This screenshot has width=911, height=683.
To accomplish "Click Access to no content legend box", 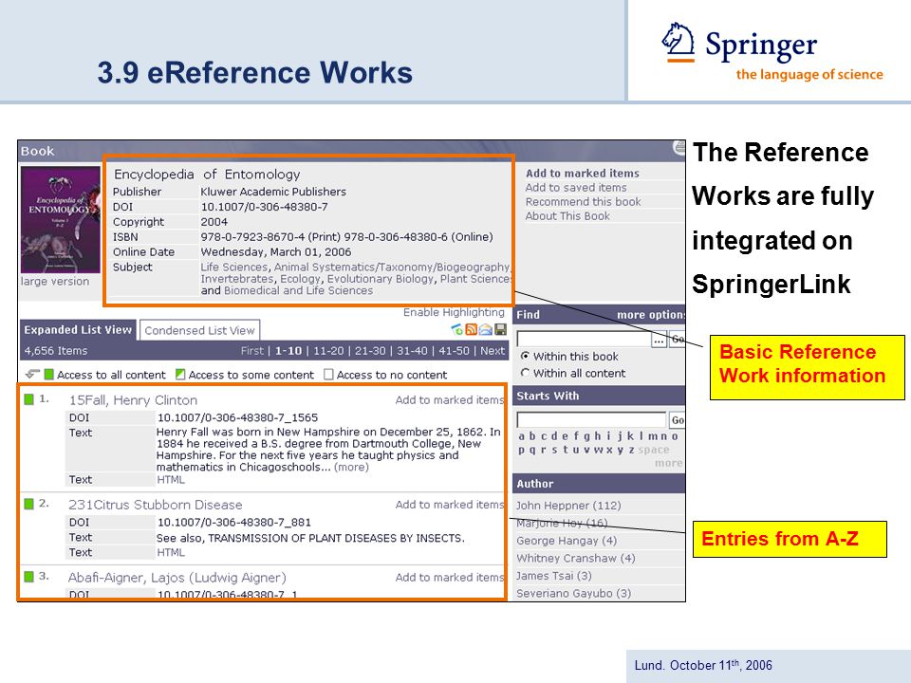I will pos(329,375).
